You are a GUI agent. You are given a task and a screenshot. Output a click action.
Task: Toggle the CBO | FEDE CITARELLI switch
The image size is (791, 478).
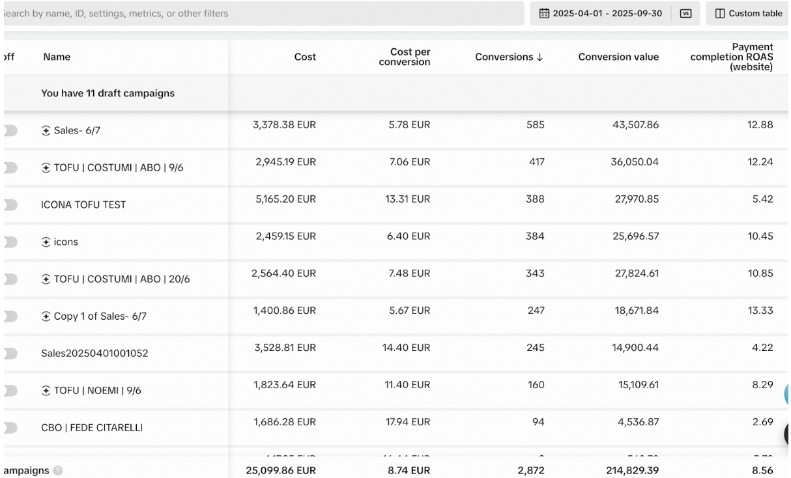10,428
